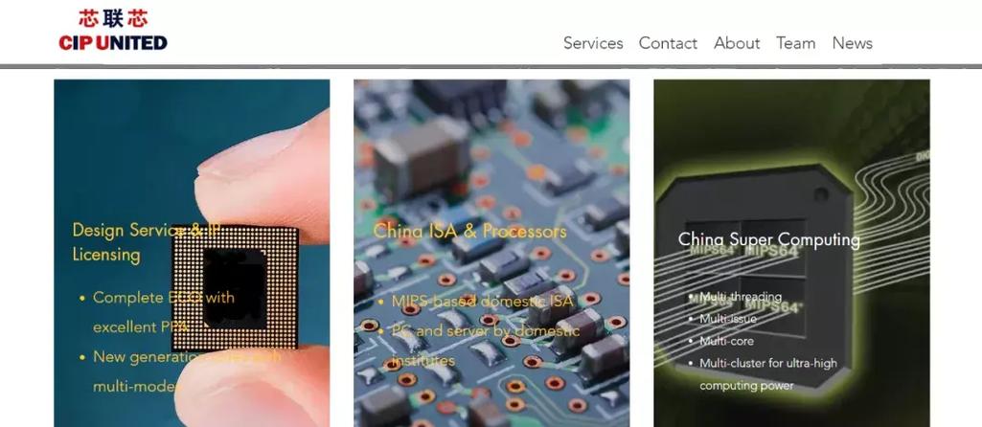Click the Chinese characters in the logo

[113, 18]
